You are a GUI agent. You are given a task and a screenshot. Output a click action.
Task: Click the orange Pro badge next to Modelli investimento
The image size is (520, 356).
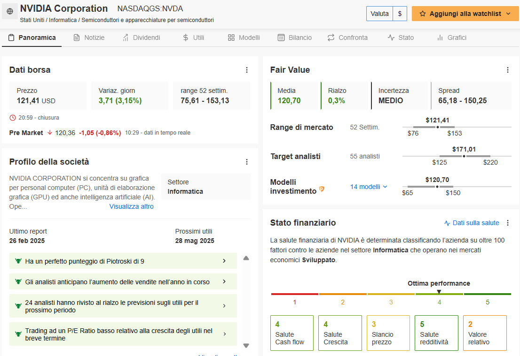pyautogui.click(x=321, y=189)
